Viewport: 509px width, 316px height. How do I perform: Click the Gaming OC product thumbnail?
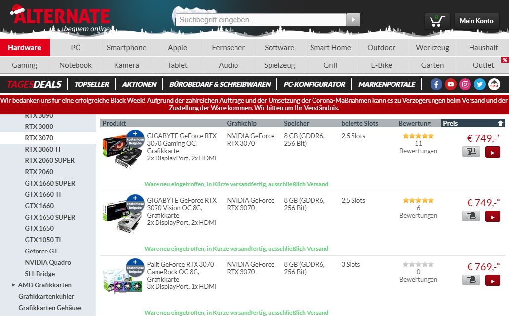click(x=122, y=151)
